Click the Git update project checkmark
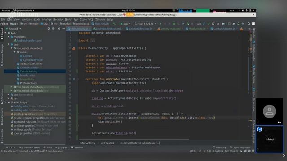 click(204, 24)
